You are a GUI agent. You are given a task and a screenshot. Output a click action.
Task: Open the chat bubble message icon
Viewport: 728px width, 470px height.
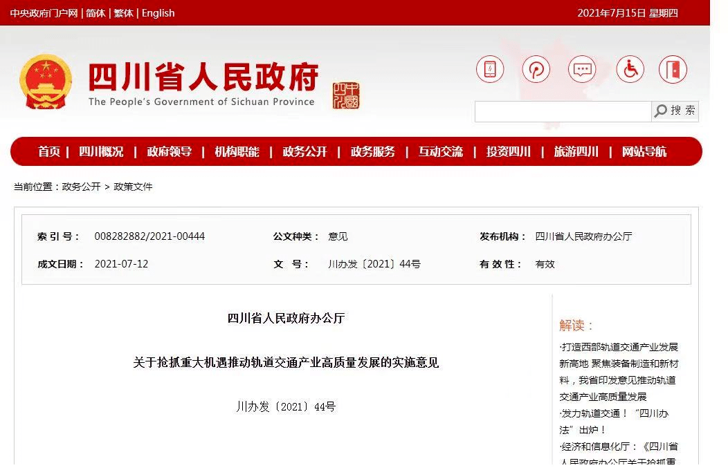[x=582, y=70]
